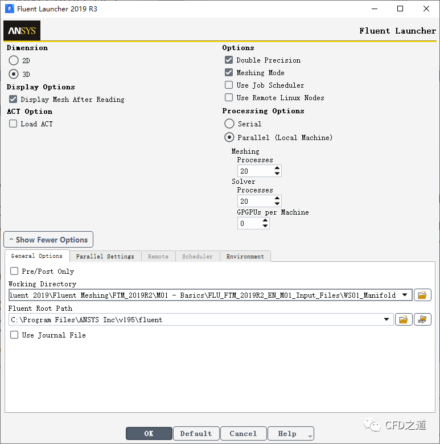Browse for Fluent Root Path folder icon

click(404, 320)
